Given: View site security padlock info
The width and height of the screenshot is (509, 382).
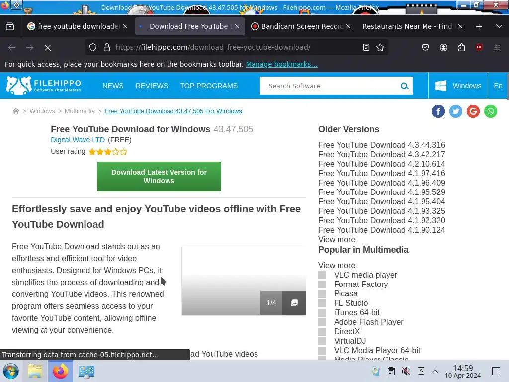Looking at the screenshot, I should pos(107,47).
